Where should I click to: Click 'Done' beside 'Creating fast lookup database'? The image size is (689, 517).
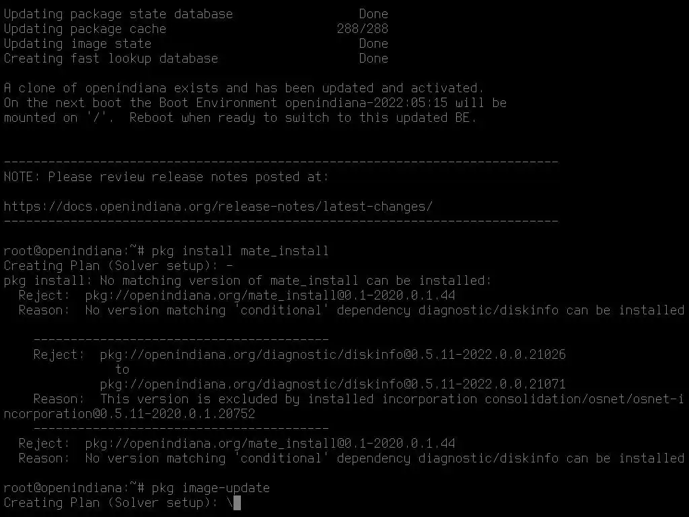[373, 59]
